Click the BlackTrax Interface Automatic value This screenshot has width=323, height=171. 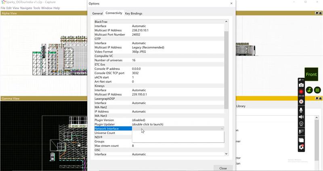[139, 26]
